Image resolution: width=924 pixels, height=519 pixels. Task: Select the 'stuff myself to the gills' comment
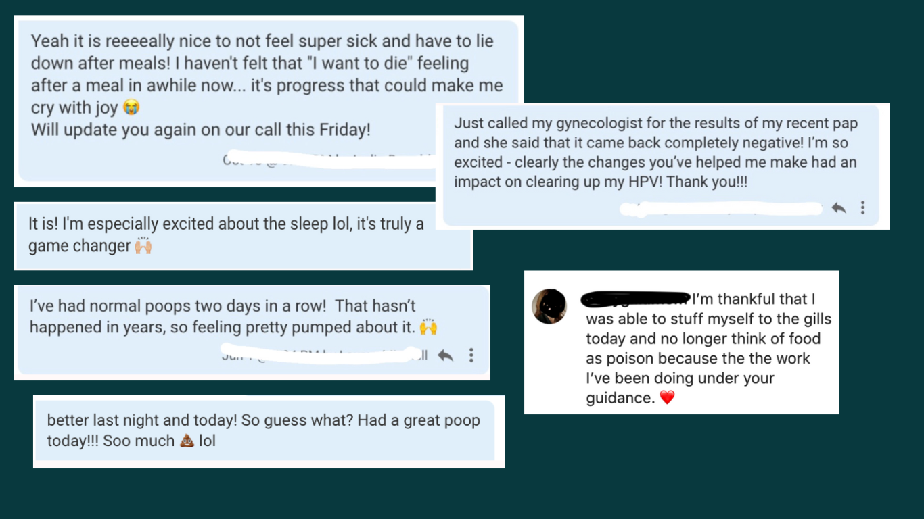click(x=682, y=342)
